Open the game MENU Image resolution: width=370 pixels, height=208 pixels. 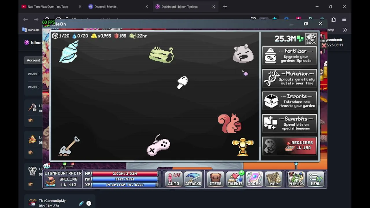pyautogui.click(x=315, y=179)
